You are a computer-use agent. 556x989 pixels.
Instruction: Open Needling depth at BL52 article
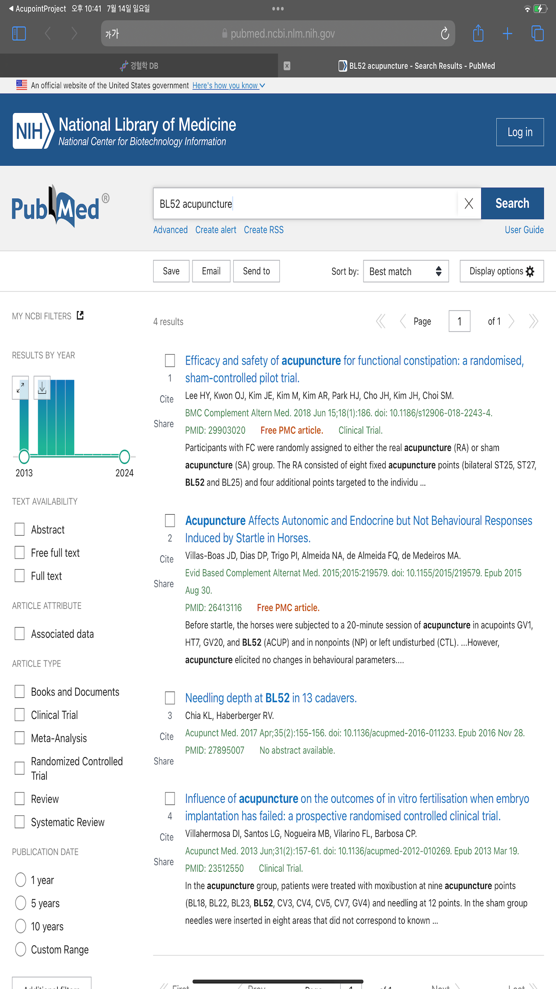tap(271, 698)
